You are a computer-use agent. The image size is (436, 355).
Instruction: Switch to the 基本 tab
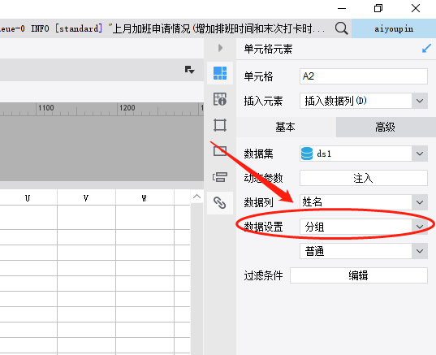[286, 127]
